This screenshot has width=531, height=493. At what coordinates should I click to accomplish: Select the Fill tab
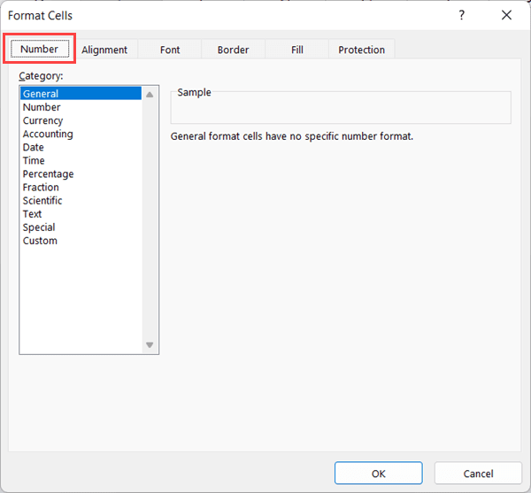pyautogui.click(x=297, y=50)
